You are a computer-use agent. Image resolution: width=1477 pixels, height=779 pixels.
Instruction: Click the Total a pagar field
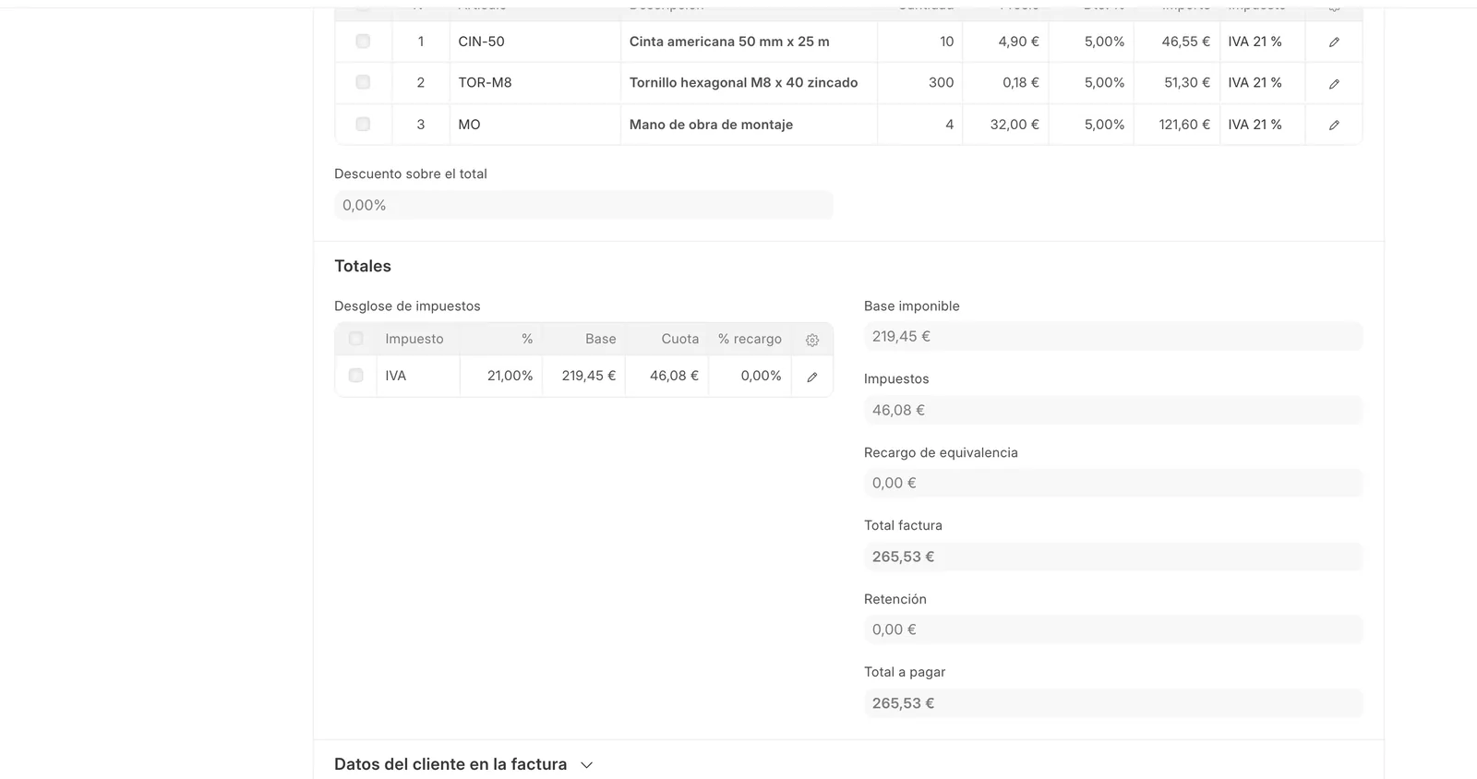[1113, 703]
